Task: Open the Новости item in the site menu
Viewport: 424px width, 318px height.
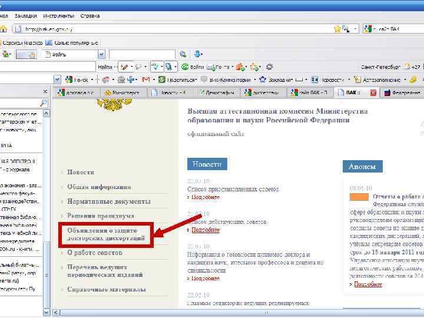Action: click(x=81, y=172)
